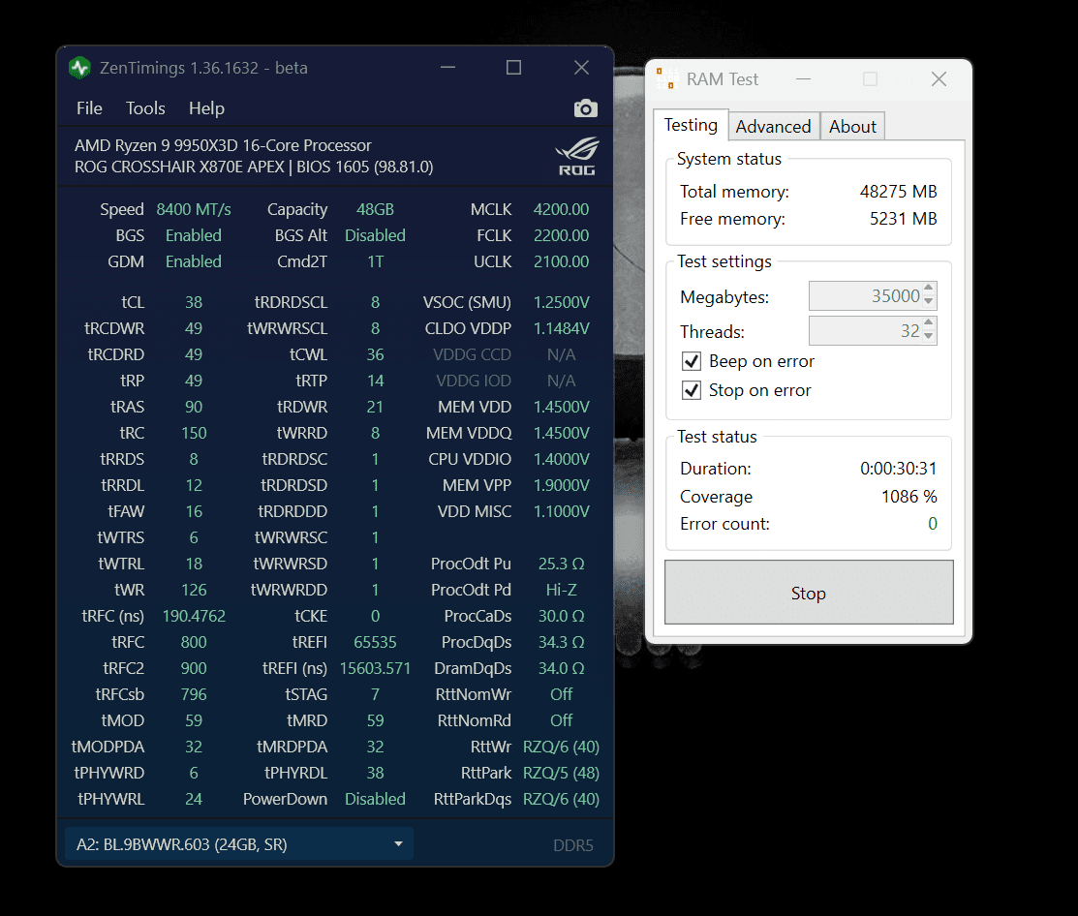The image size is (1078, 916).
Task: Click the tREFI (ns) value 15603.571
Action: [376, 668]
